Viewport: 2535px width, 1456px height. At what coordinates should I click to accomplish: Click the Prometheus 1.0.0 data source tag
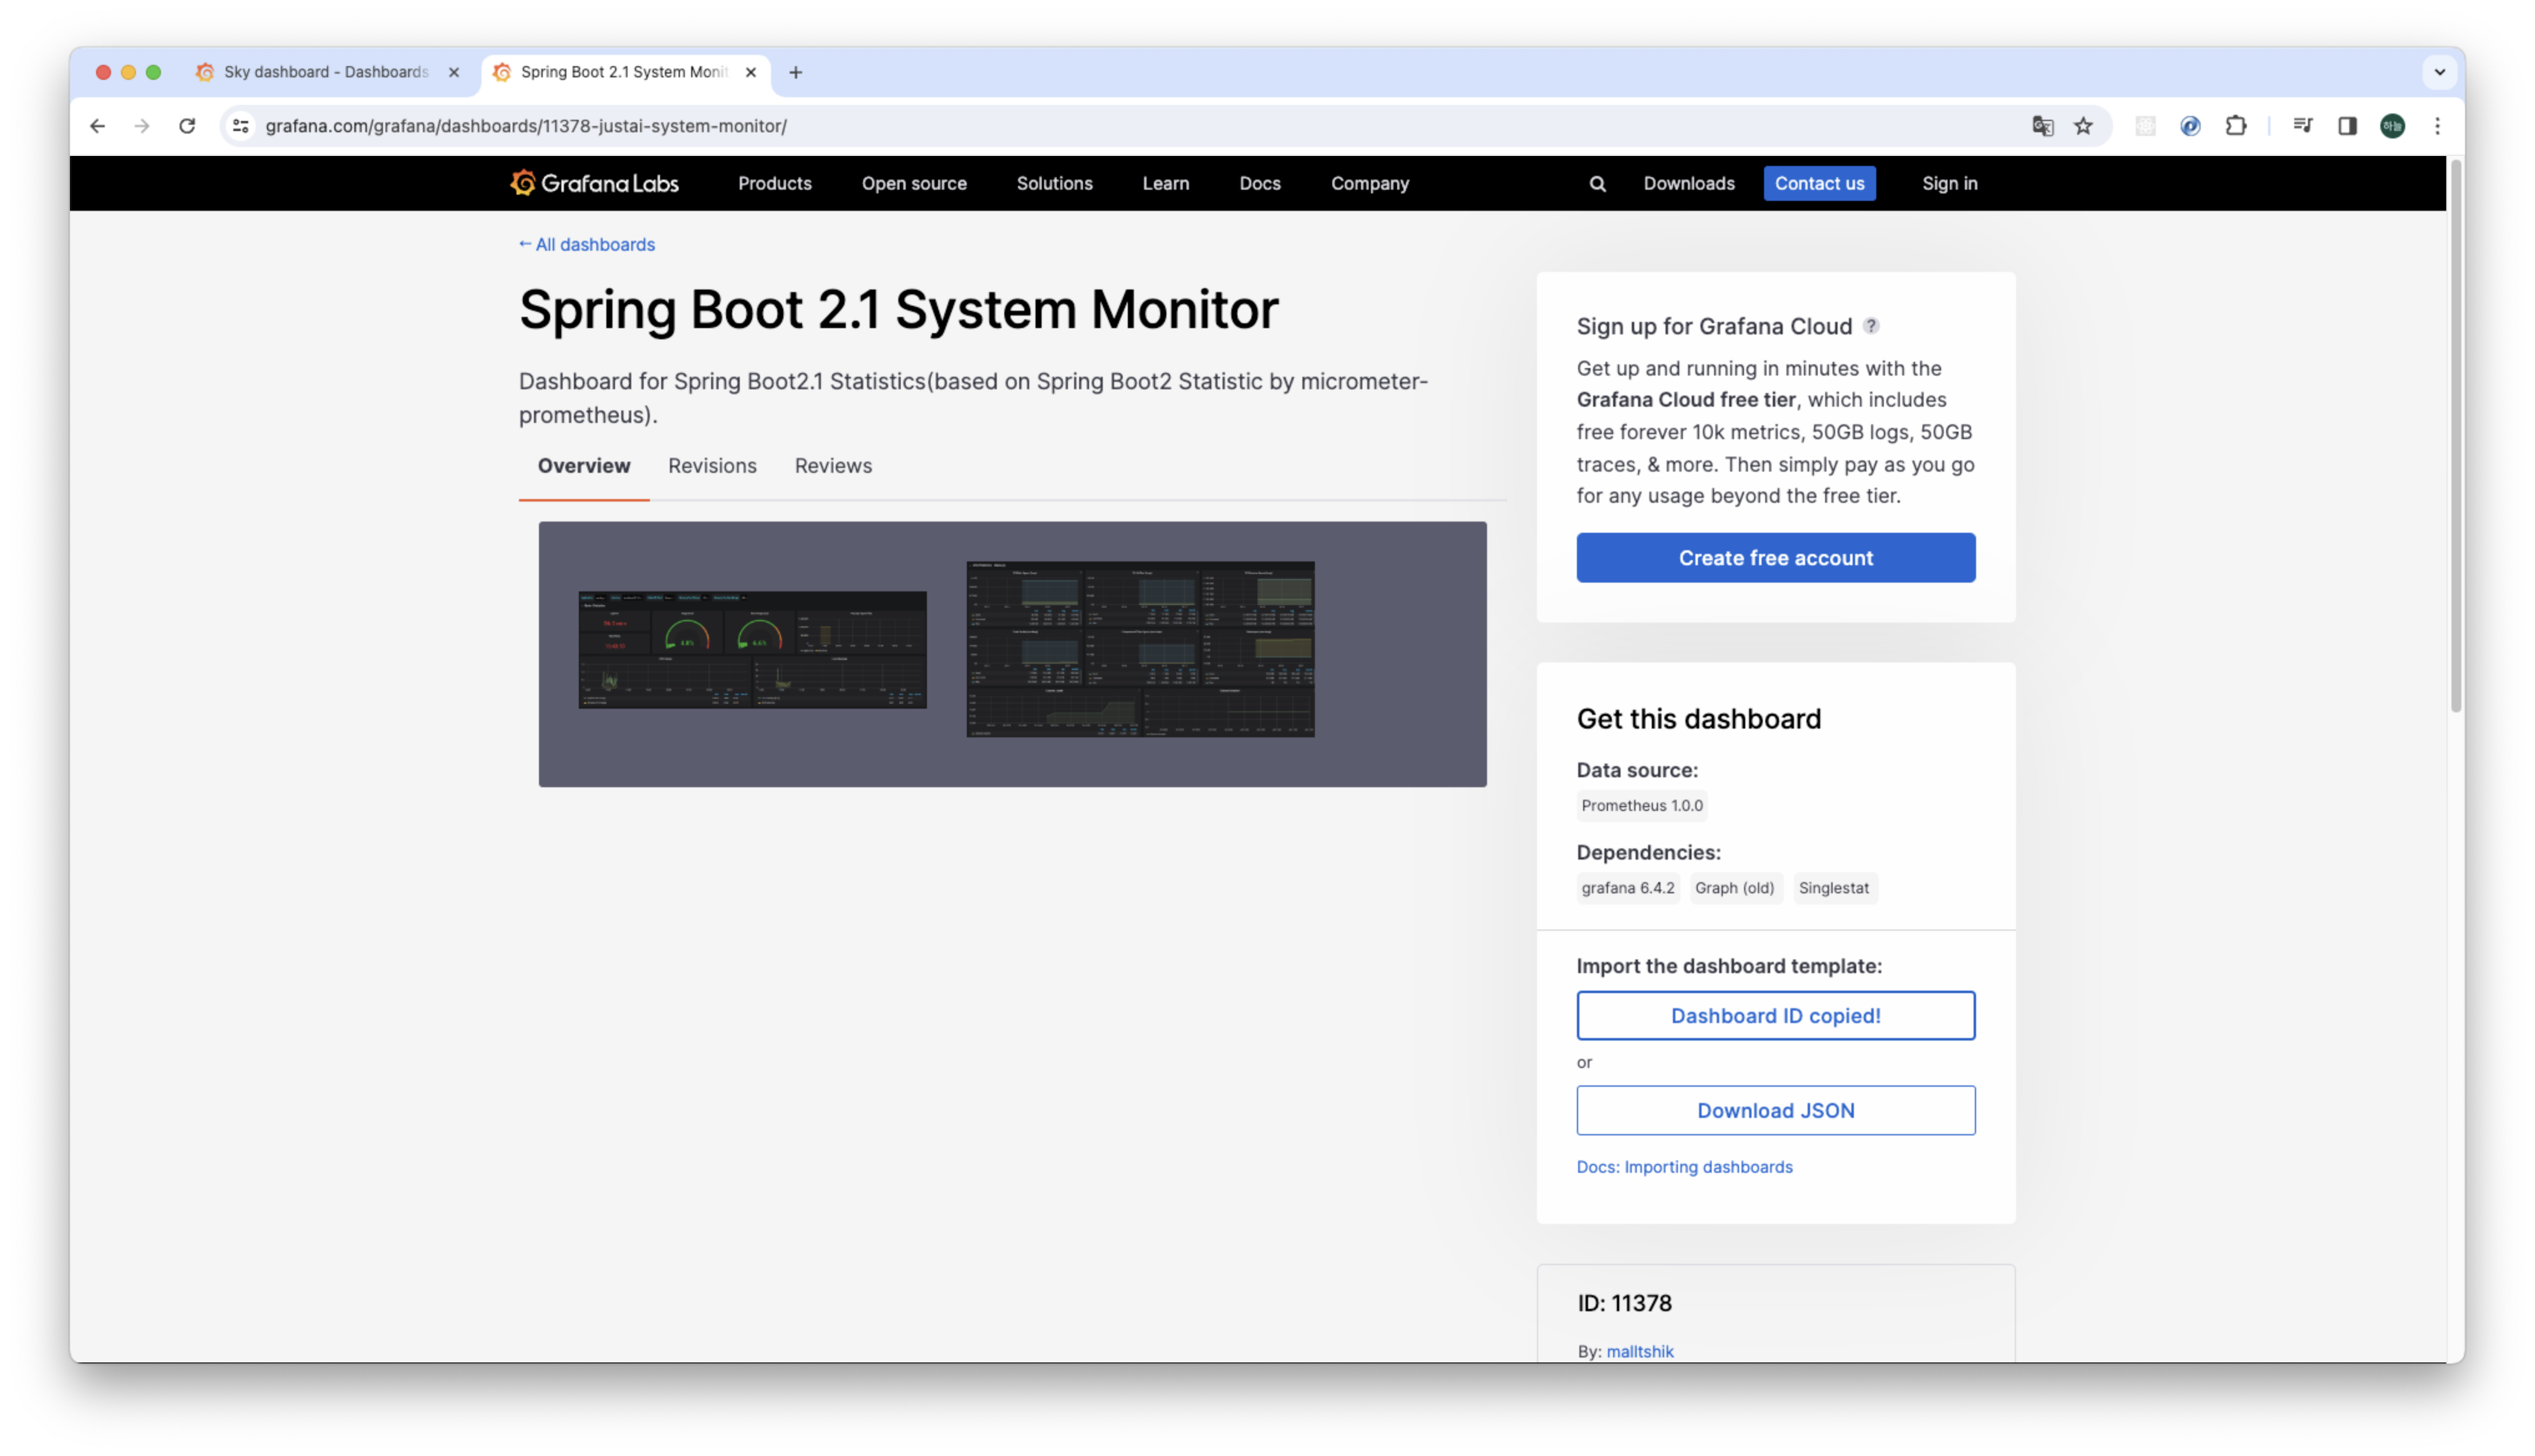1641,806
